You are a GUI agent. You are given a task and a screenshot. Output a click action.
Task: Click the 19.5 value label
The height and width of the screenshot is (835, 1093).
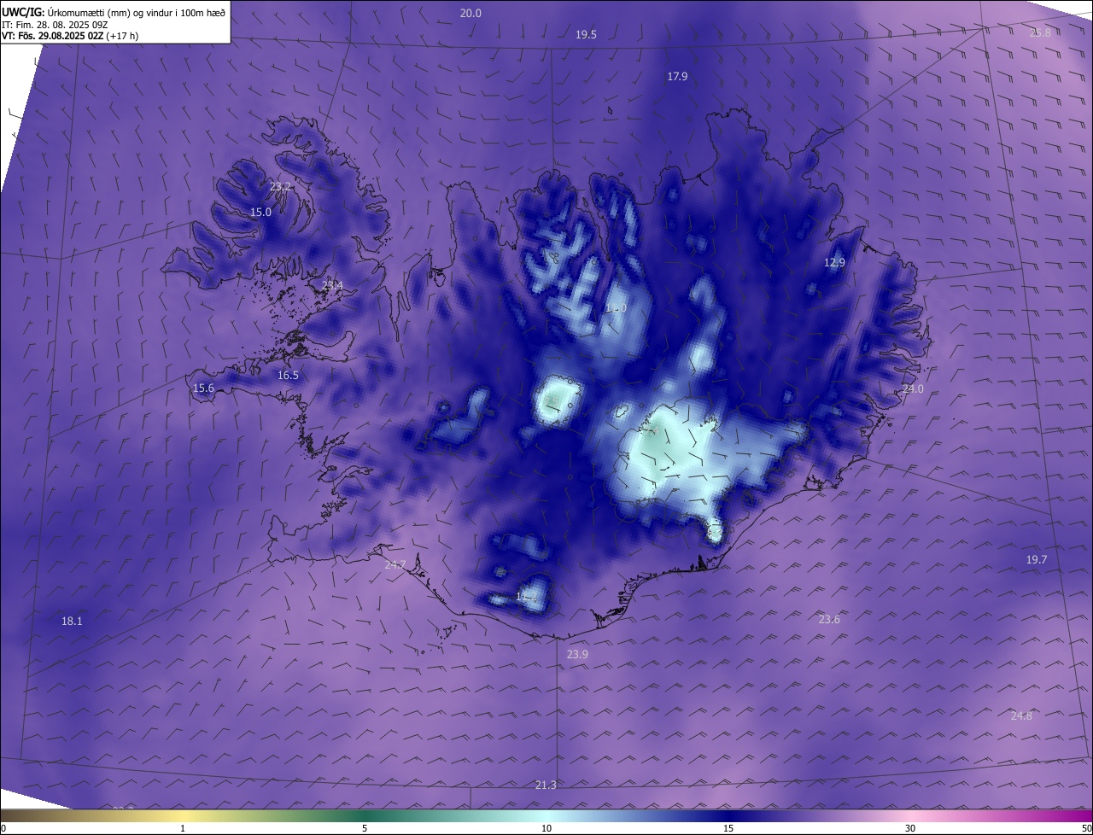586,34
